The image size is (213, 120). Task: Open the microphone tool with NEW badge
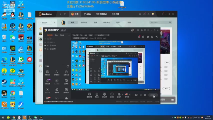pyautogui.click(x=47, y=82)
